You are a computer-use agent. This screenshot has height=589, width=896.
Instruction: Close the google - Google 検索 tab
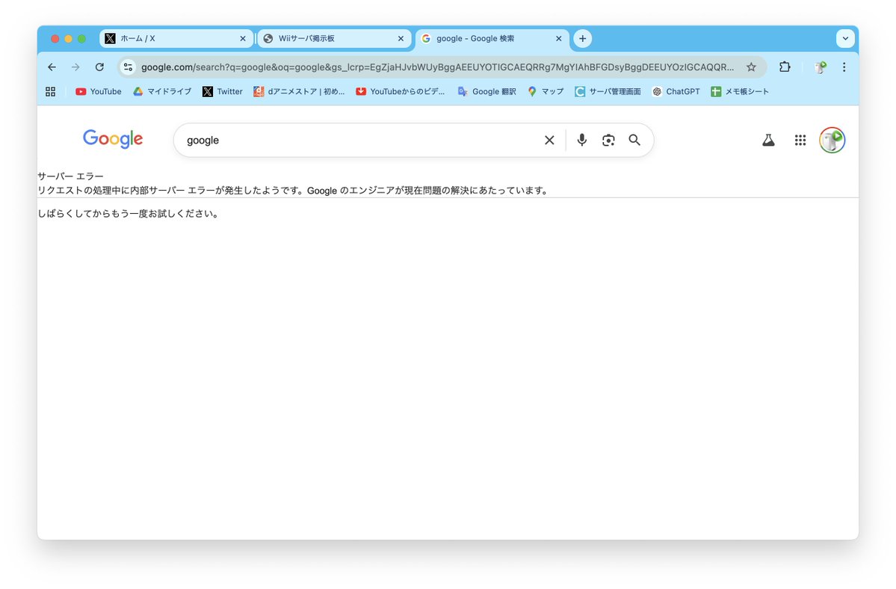[x=559, y=38]
